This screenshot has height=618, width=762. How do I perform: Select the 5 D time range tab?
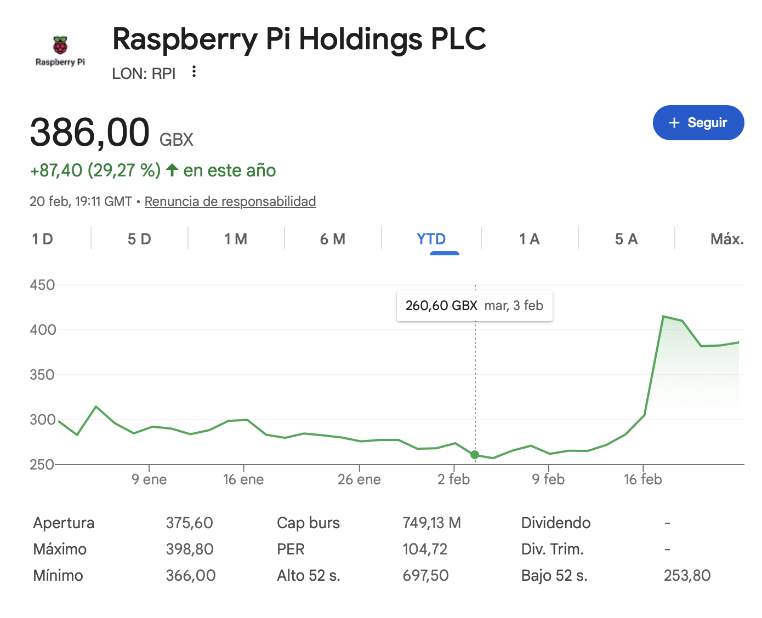(139, 239)
